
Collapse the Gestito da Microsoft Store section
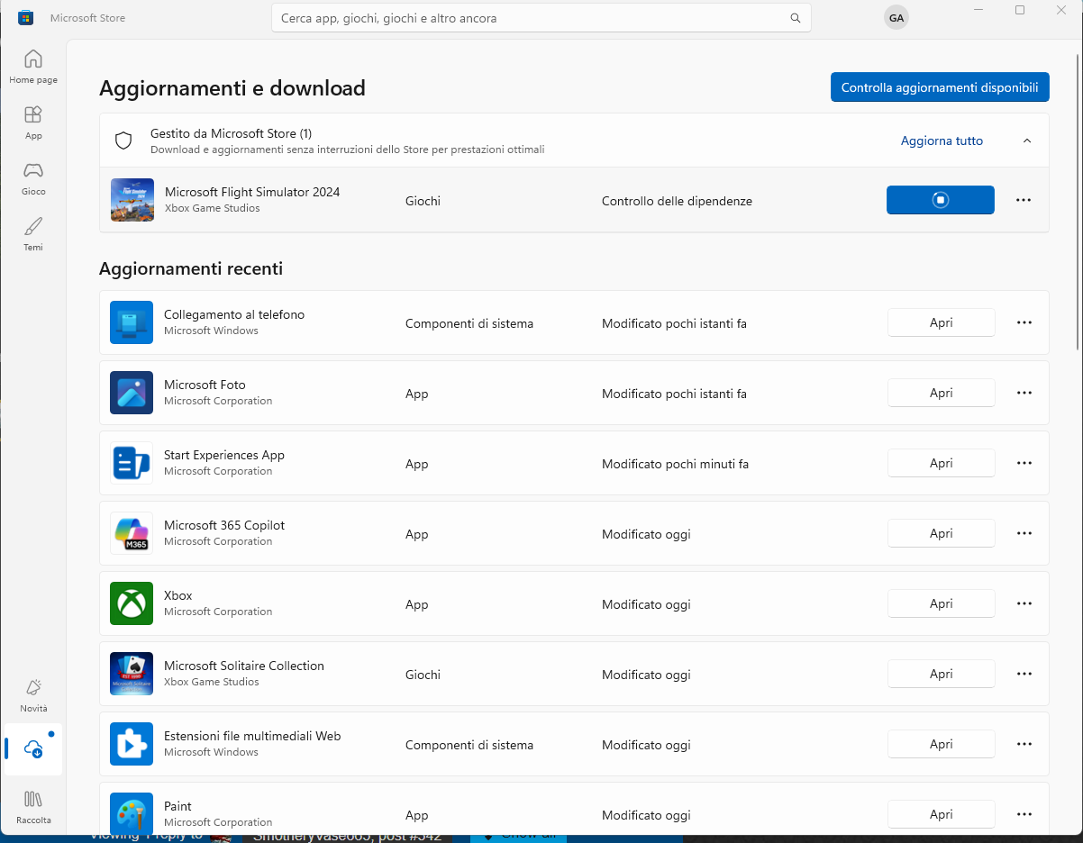1026,140
